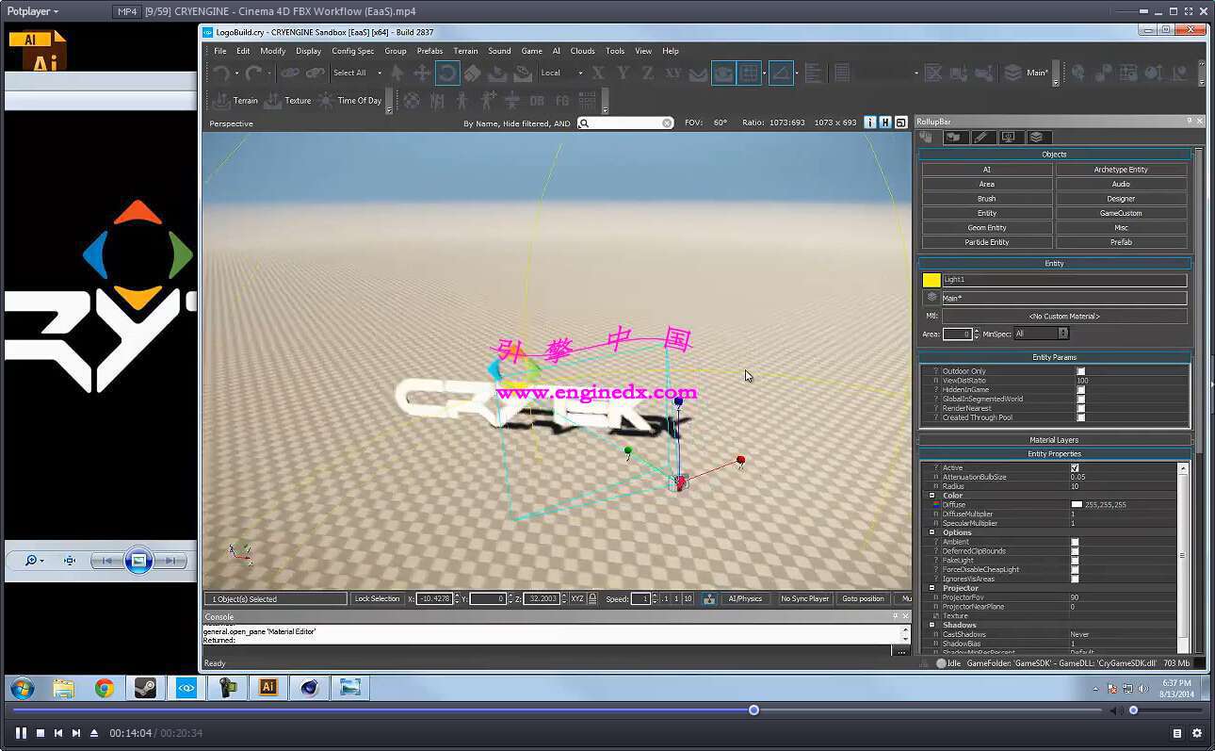Viewport: 1215px width, 751px height.
Task: Collapse the Shadows property group
Action: click(x=931, y=625)
